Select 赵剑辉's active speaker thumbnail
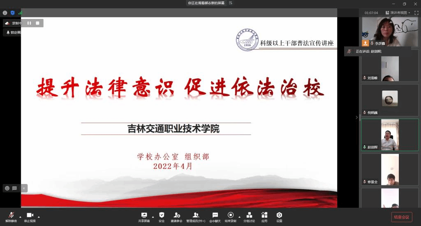 390,135
